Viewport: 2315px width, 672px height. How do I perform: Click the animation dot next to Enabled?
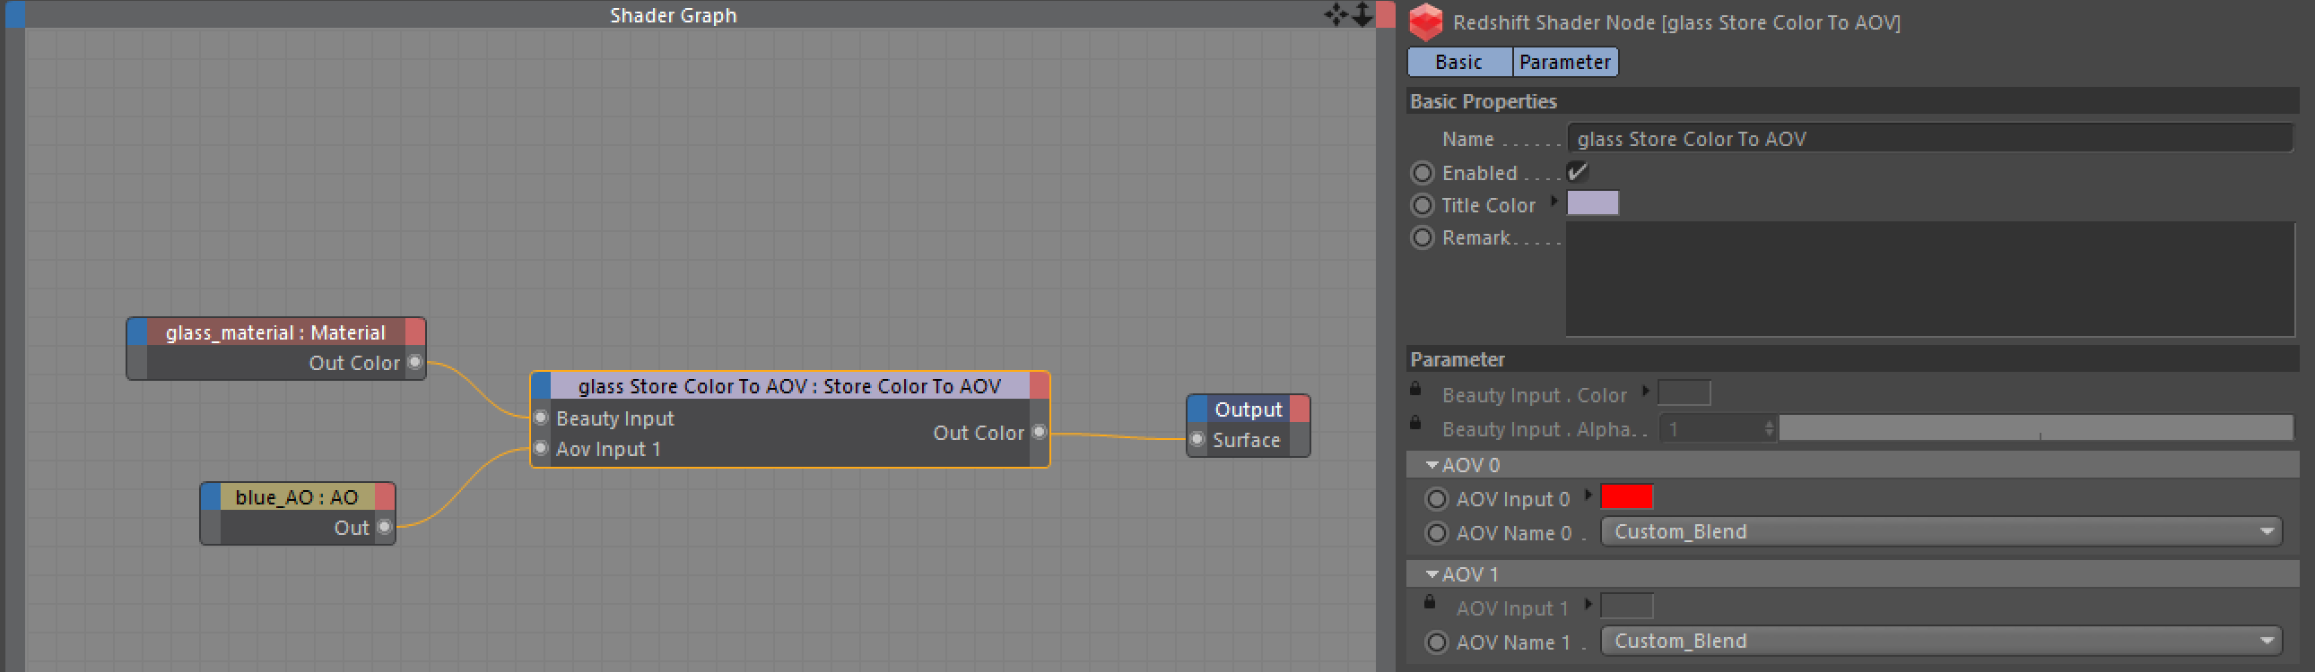coord(1422,172)
